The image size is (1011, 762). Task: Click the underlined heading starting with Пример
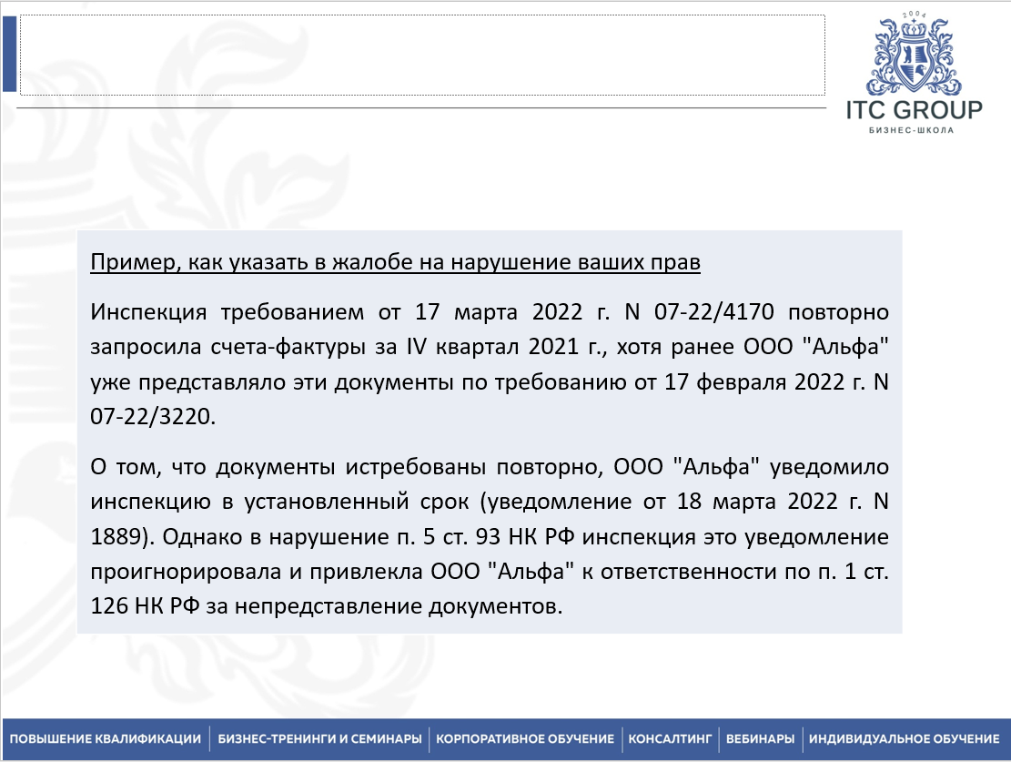pyautogui.click(x=396, y=264)
